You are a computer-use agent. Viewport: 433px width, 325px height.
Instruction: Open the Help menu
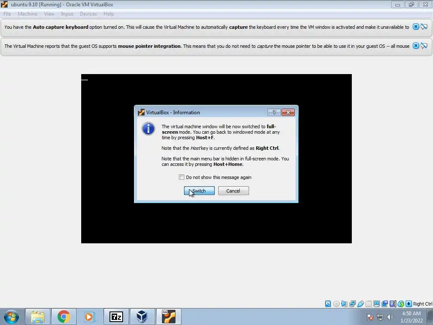109,14
